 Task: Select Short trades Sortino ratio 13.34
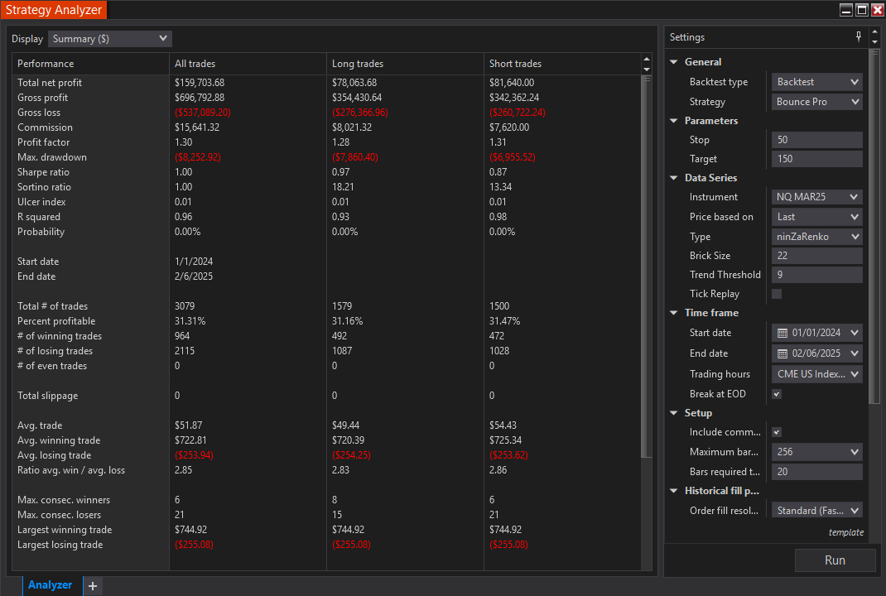[501, 187]
